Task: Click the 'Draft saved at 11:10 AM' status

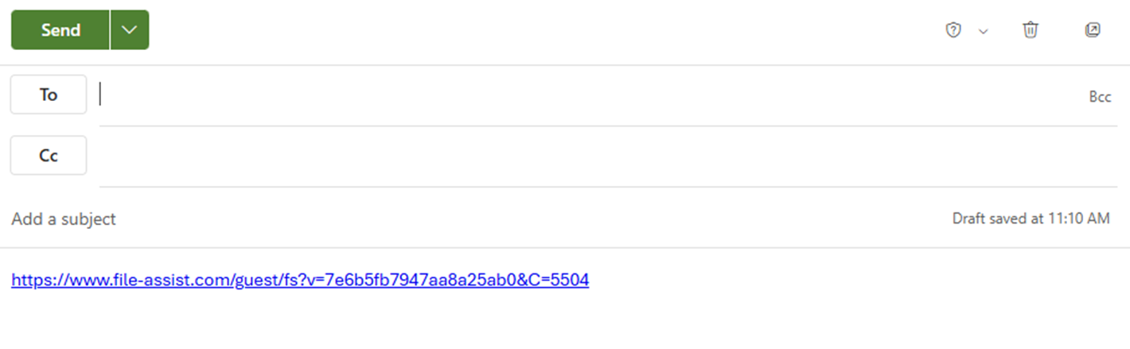Action: coord(1031,219)
